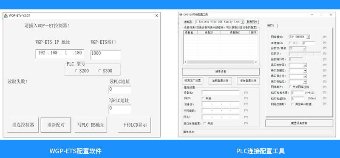Click the (?) help icon beside 设备IP

(x=246, y=104)
